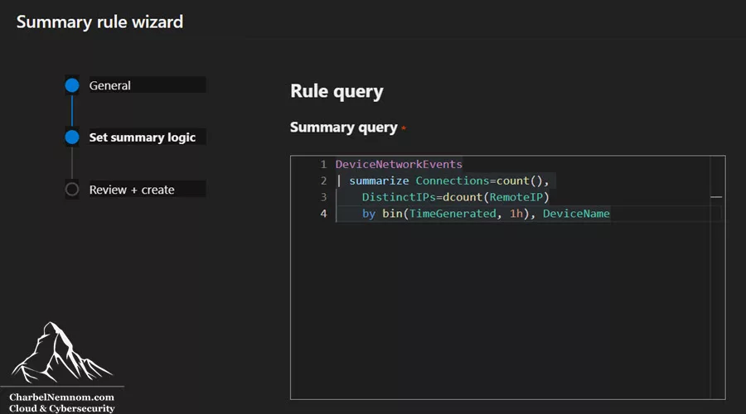
Task: Place cursor on DeviceNetworkEvents in line 1
Action: point(399,165)
